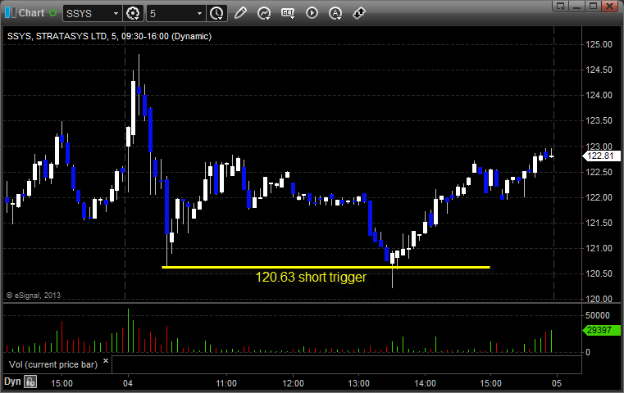Click the Vol (current price bar) label

[x=53, y=364]
